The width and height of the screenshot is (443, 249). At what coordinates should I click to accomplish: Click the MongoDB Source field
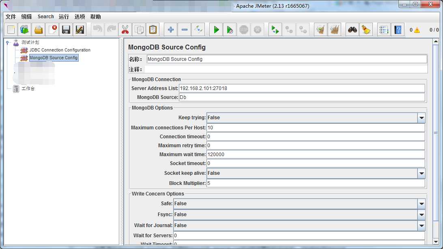[x=302, y=97]
